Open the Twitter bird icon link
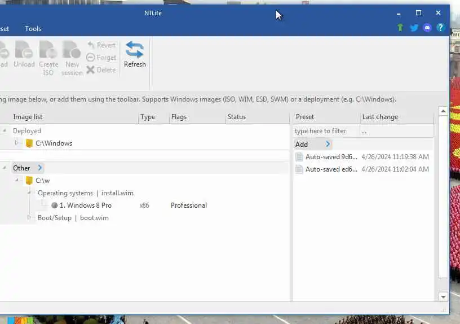The height and width of the screenshot is (324, 460). tap(414, 28)
